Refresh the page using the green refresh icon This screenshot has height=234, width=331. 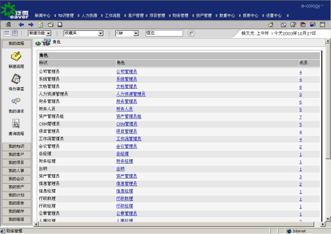[x=41, y=24]
